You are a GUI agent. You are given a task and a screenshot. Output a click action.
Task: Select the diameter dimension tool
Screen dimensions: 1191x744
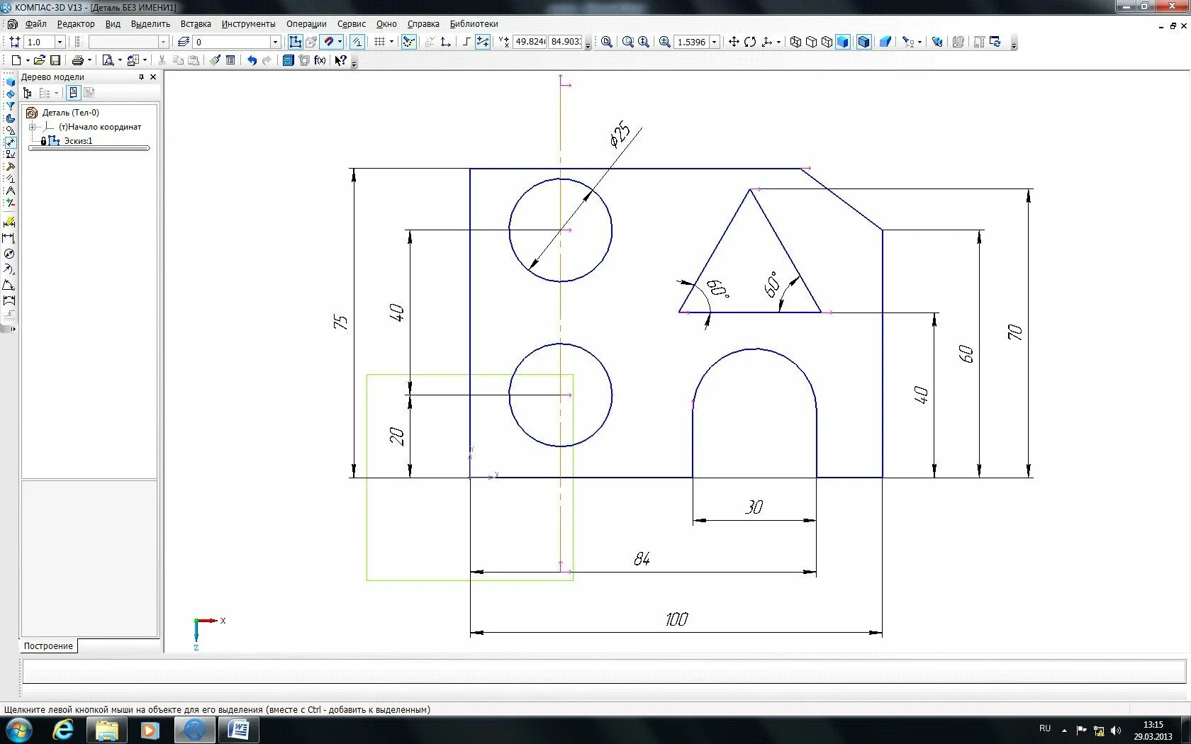coord(9,253)
